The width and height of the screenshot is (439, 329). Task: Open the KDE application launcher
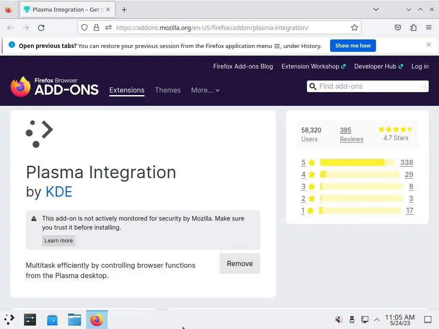pyautogui.click(x=9, y=320)
